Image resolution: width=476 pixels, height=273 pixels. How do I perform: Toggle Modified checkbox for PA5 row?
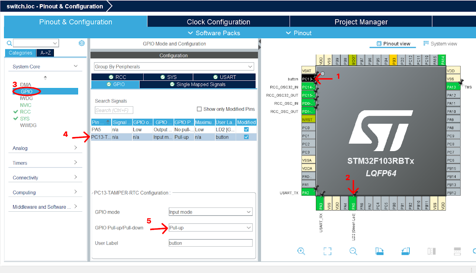pyautogui.click(x=246, y=129)
